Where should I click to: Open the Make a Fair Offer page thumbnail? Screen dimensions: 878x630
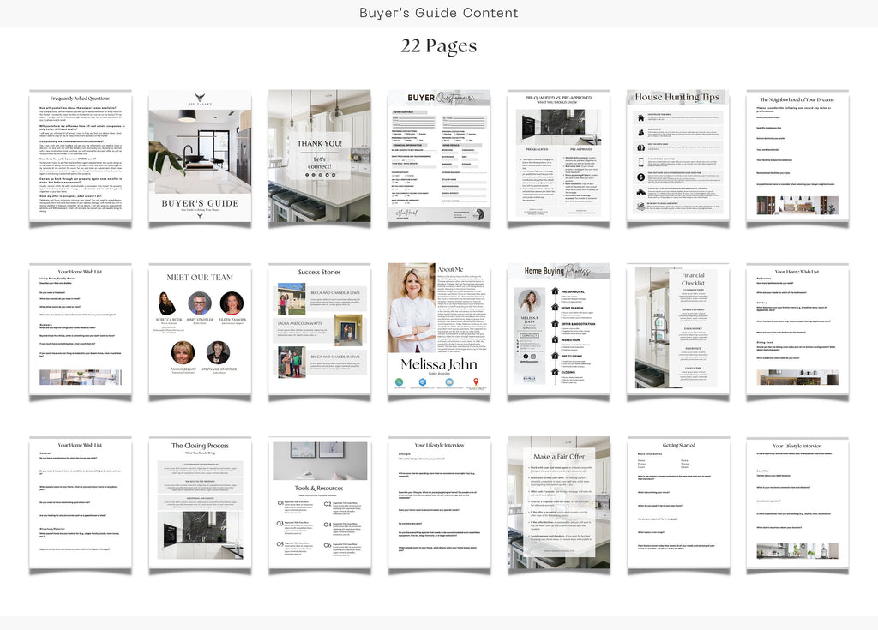[558, 503]
